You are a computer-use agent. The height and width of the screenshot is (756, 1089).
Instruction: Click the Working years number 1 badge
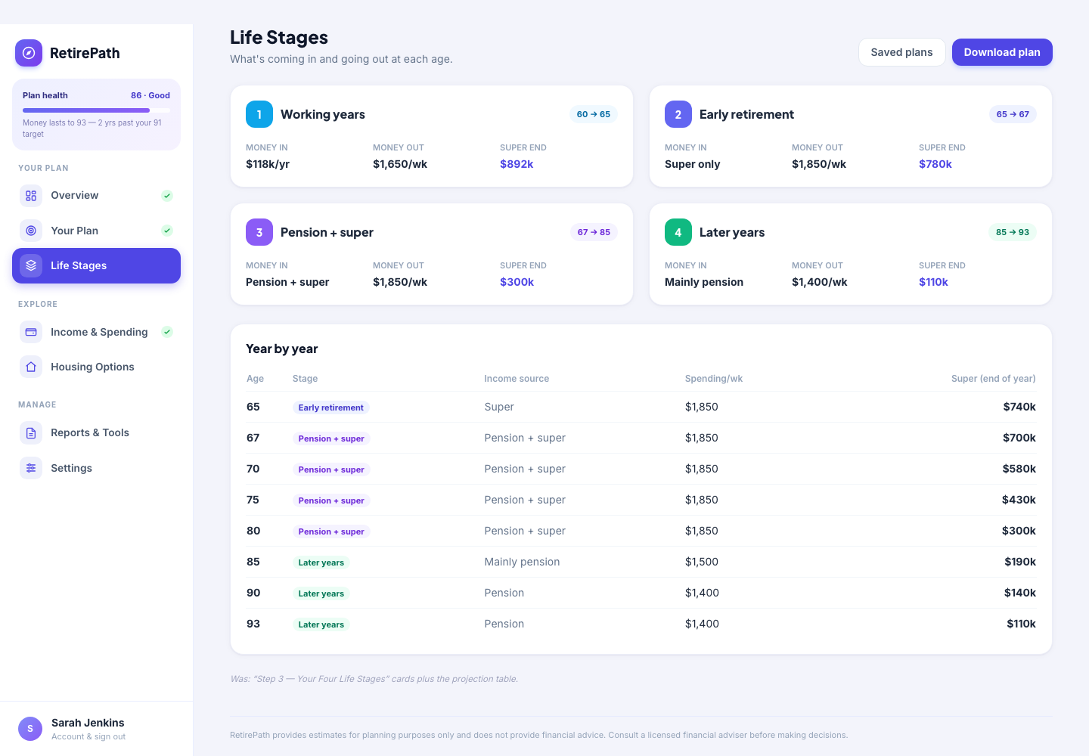point(259,114)
